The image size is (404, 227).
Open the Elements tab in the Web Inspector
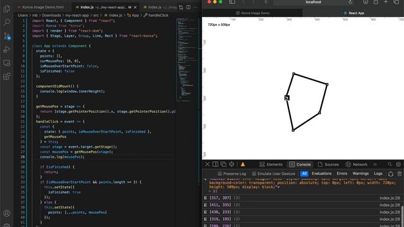[271, 165]
